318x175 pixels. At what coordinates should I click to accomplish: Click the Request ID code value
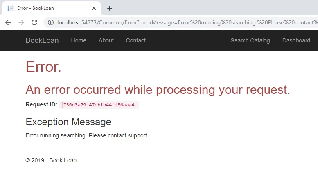(x=99, y=105)
